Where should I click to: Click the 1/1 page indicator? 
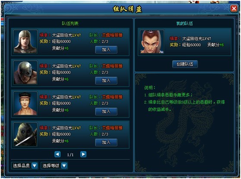coord(70,155)
